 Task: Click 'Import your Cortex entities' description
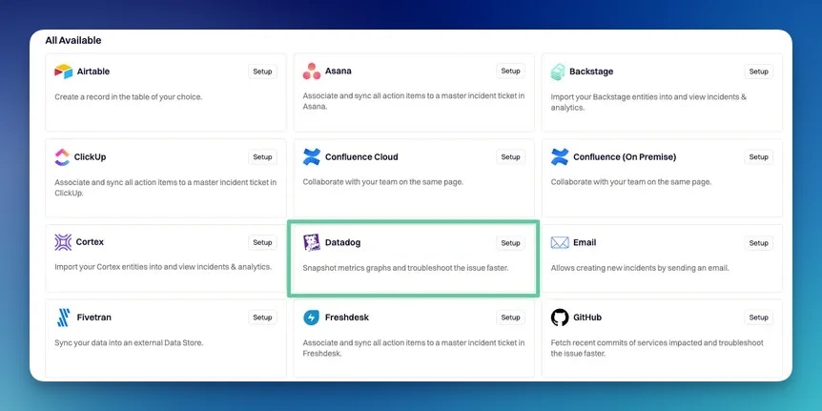point(163,267)
